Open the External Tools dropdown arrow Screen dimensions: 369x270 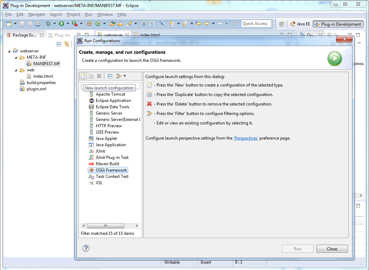tap(81, 24)
